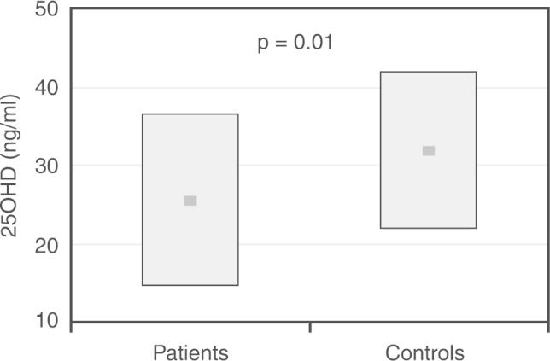This screenshot has width=550, height=361.
Task: Click the 40 y-axis tick label
Action: point(47,88)
